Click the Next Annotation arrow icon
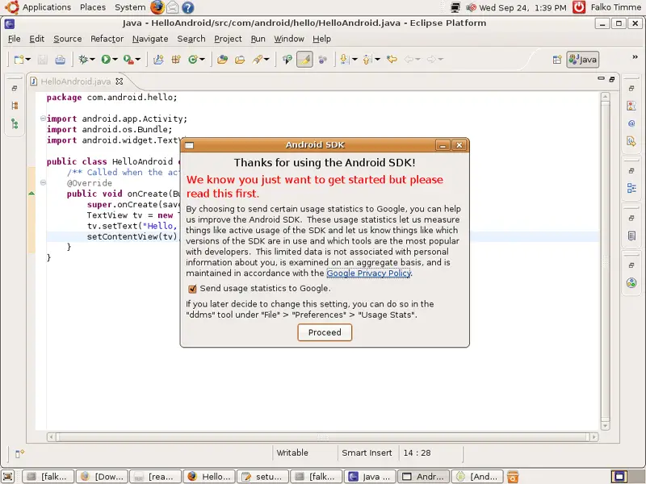 click(345, 60)
